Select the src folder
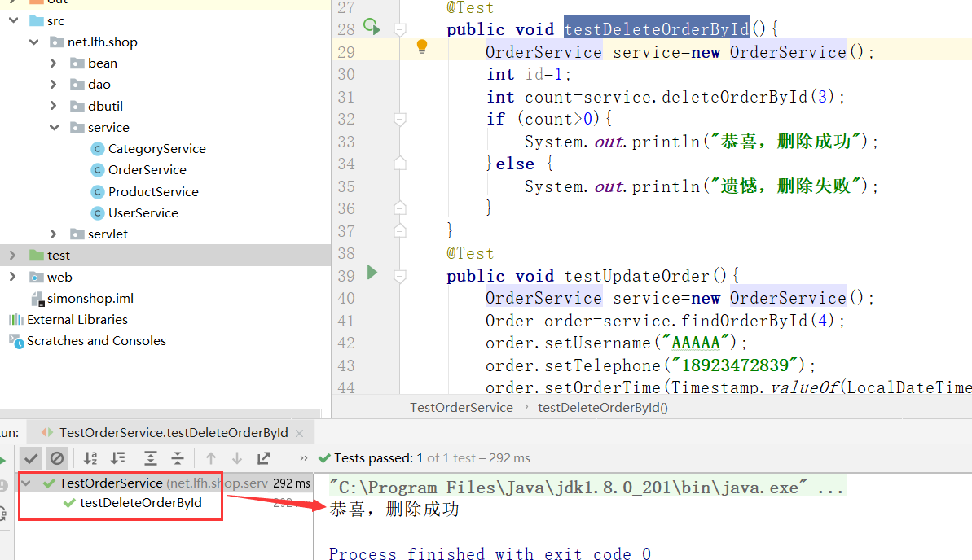This screenshot has width=972, height=560. tap(55, 20)
